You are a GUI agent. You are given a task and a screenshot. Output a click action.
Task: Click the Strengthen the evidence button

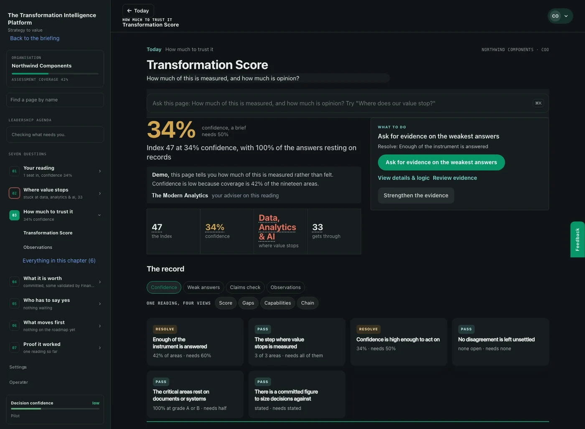click(416, 195)
